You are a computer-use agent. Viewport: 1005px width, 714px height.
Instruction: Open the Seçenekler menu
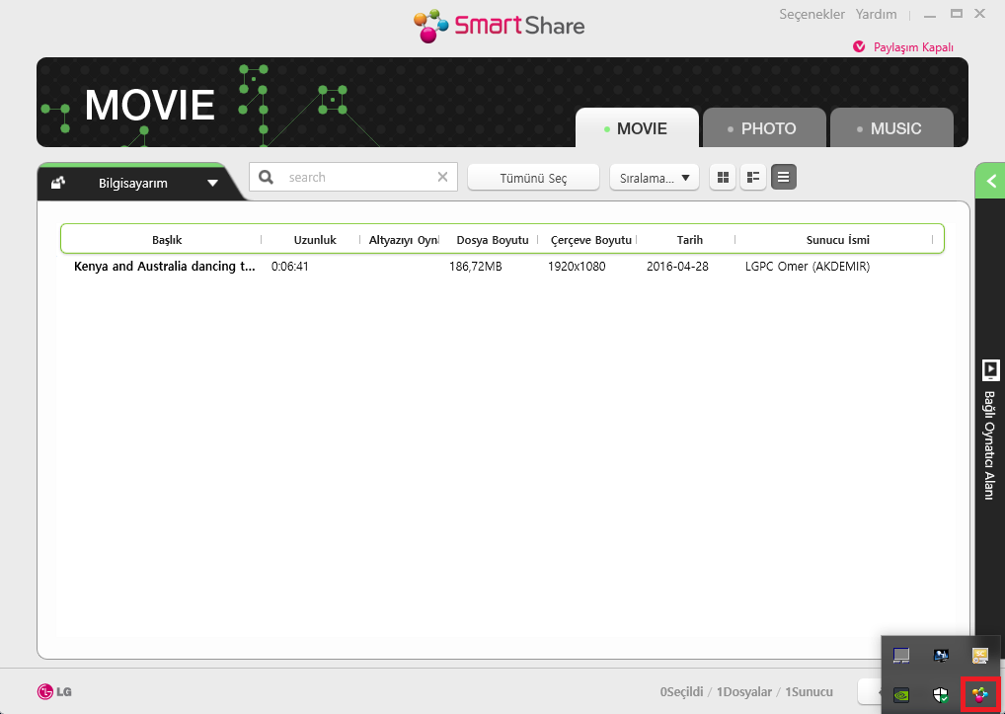point(812,14)
